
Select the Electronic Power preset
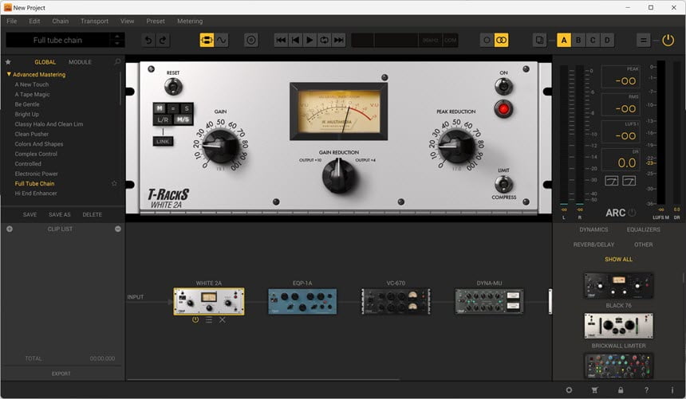tap(37, 174)
